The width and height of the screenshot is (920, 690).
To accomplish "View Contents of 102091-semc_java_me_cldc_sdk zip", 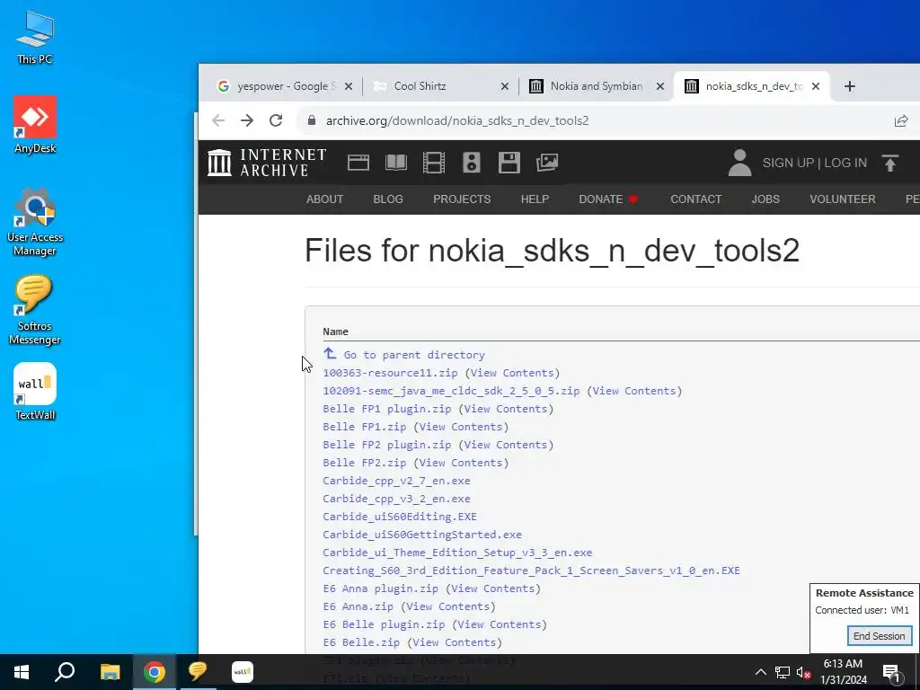I will point(634,391).
